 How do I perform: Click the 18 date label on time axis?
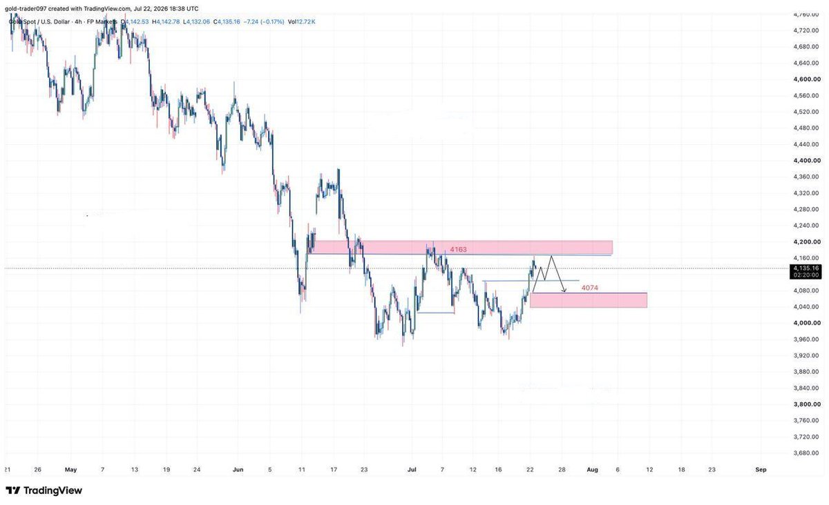click(681, 470)
